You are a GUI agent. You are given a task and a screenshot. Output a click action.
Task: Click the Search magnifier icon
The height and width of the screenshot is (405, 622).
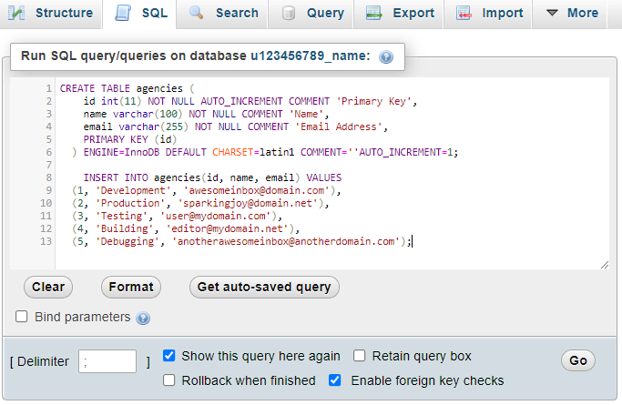(196, 14)
